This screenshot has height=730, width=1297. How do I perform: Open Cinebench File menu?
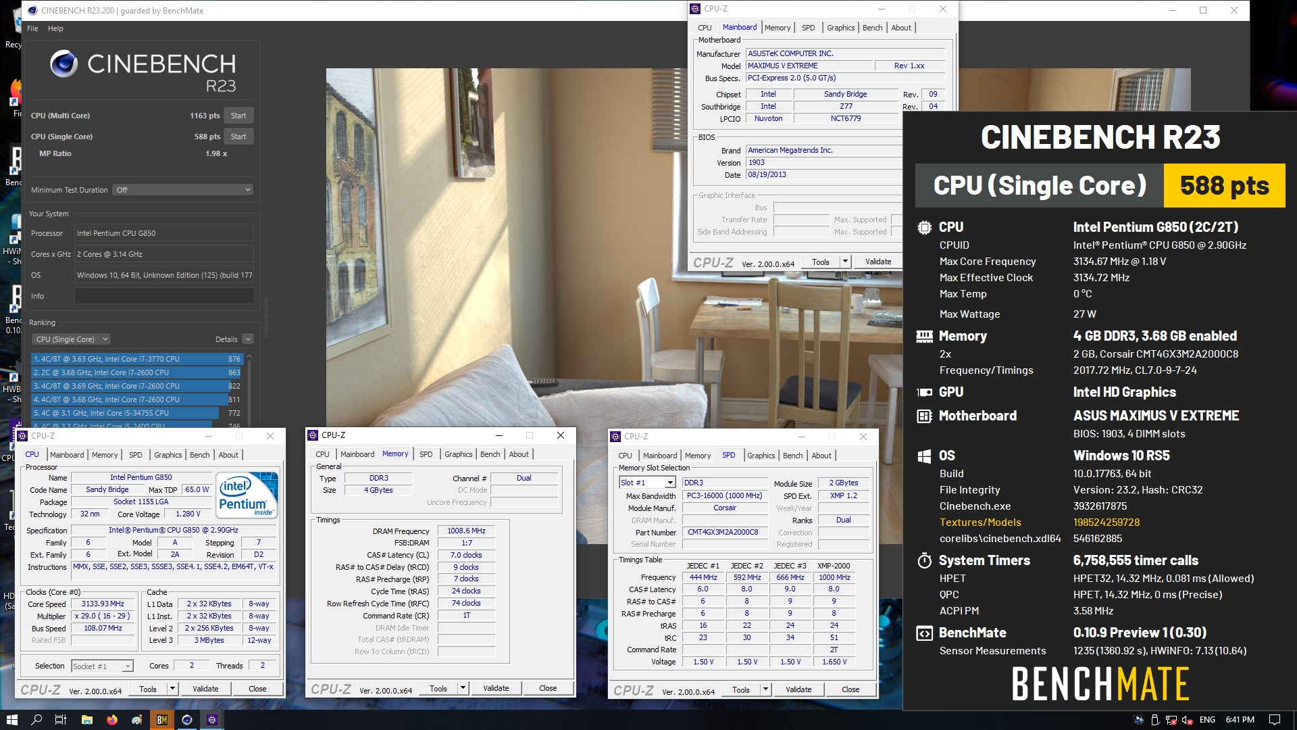(32, 28)
